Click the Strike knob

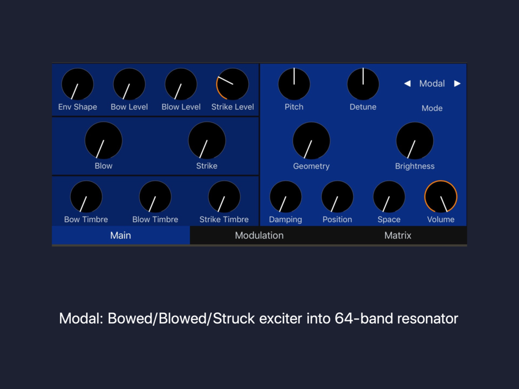pyautogui.click(x=207, y=140)
